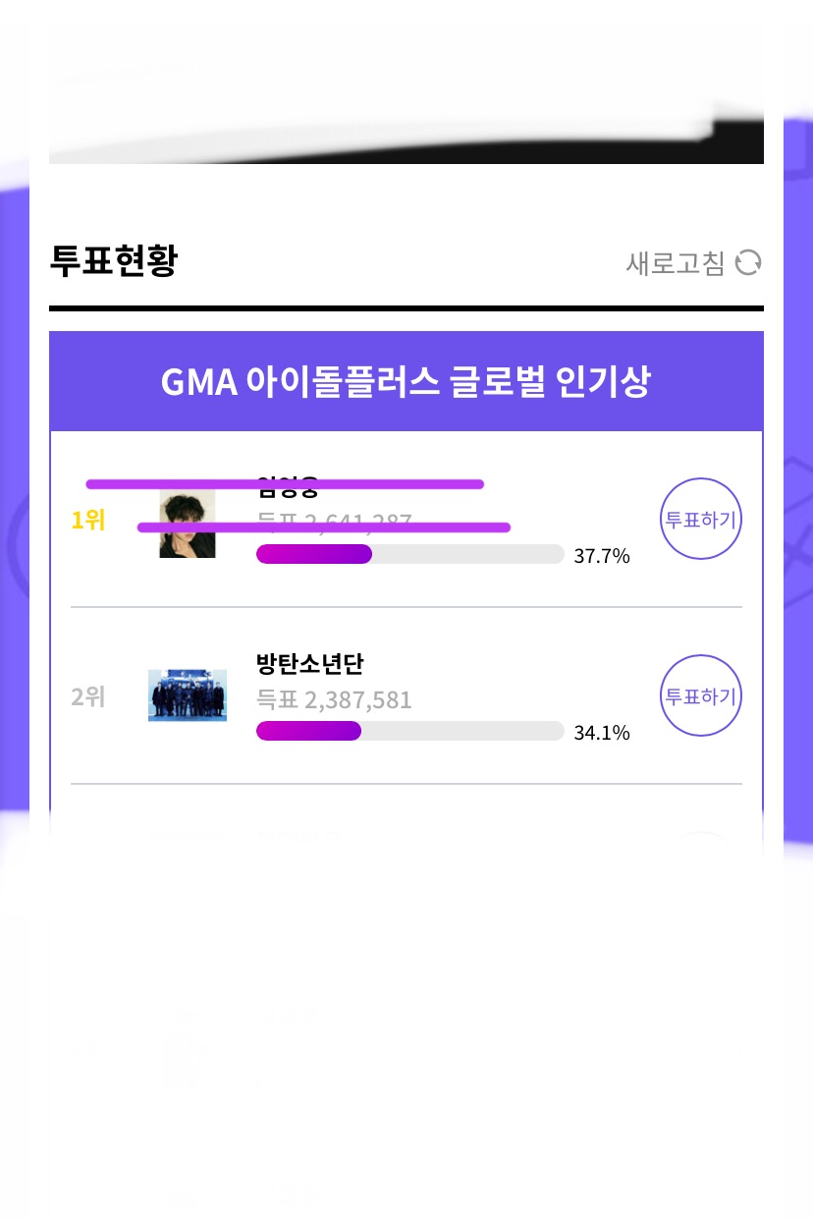Click the 34.1% vote progress bar
813x1220 pixels.
(409, 731)
